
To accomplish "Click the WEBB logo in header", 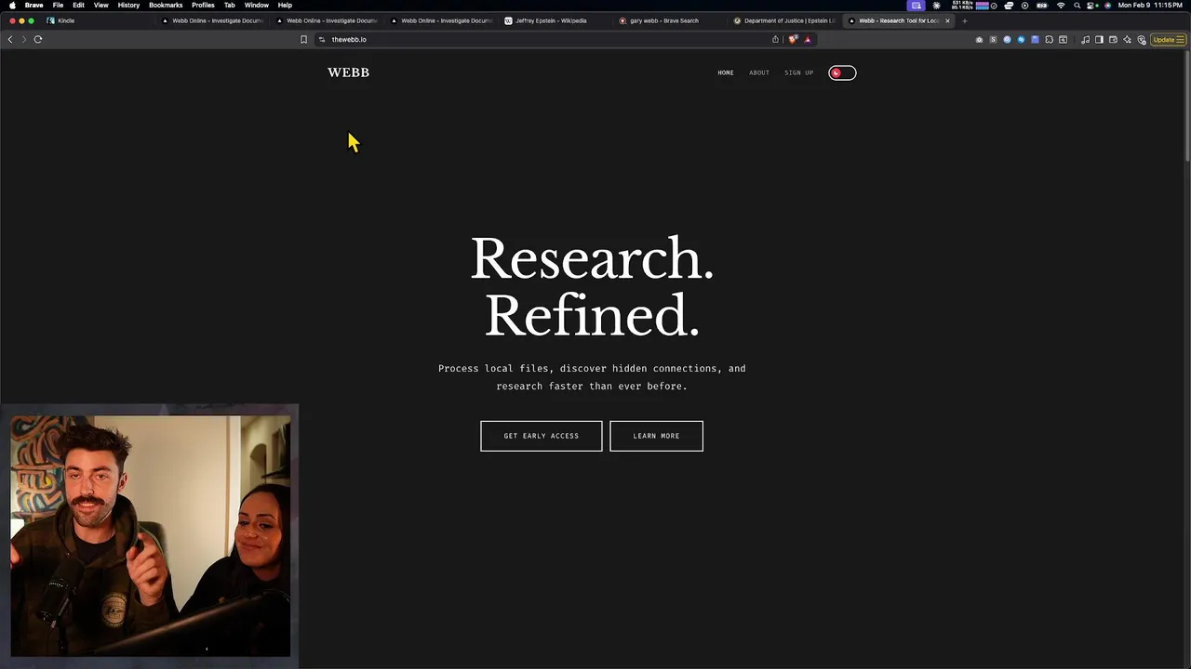I will (348, 72).
